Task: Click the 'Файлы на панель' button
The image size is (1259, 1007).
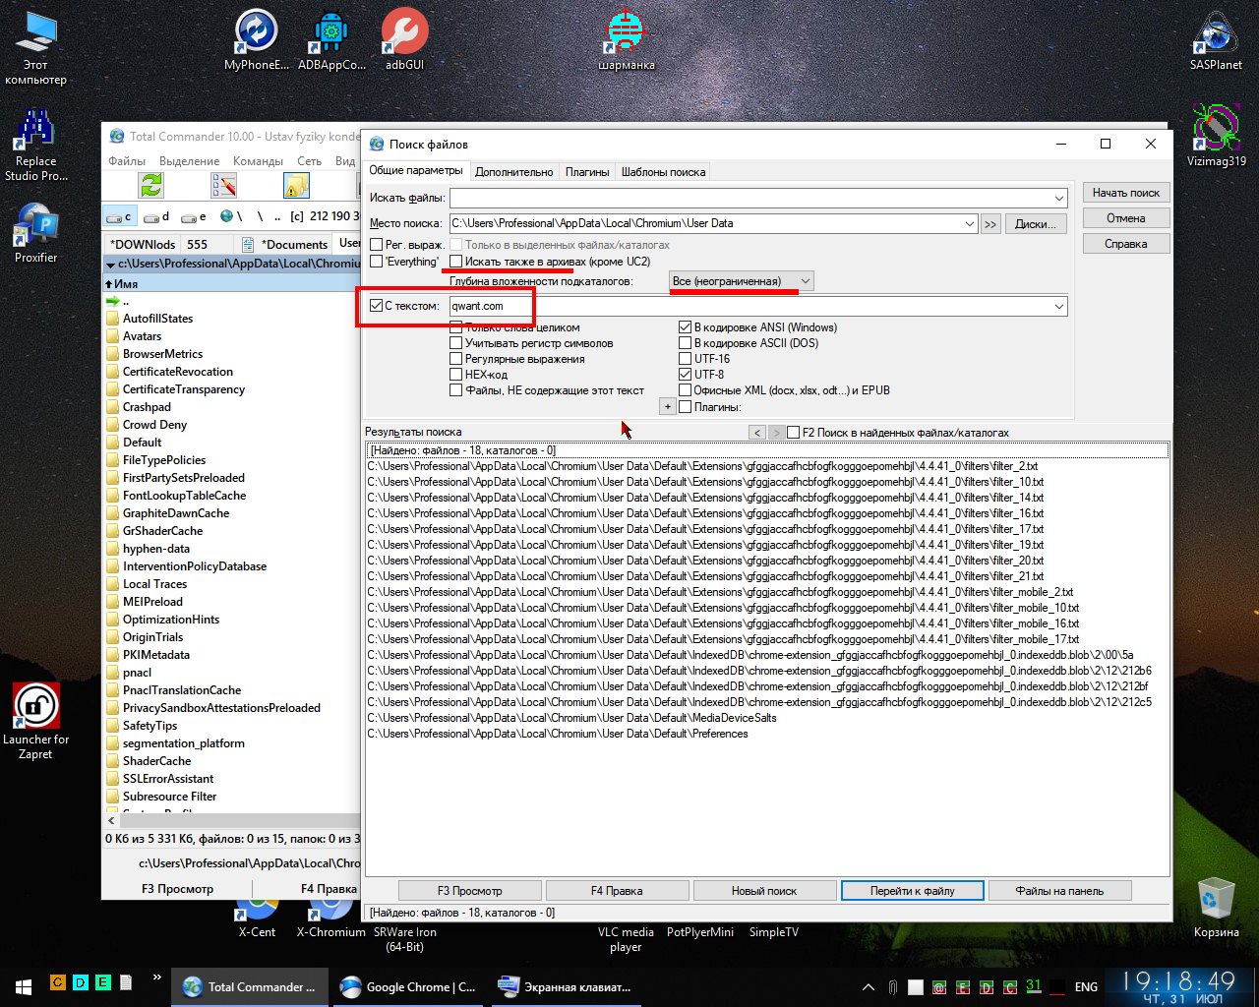Action: click(1059, 891)
